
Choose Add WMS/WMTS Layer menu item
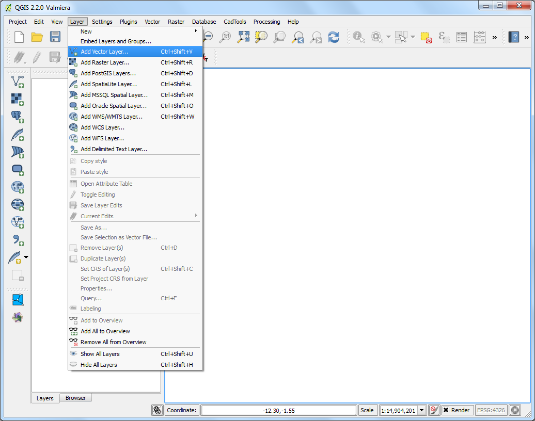tap(135, 117)
